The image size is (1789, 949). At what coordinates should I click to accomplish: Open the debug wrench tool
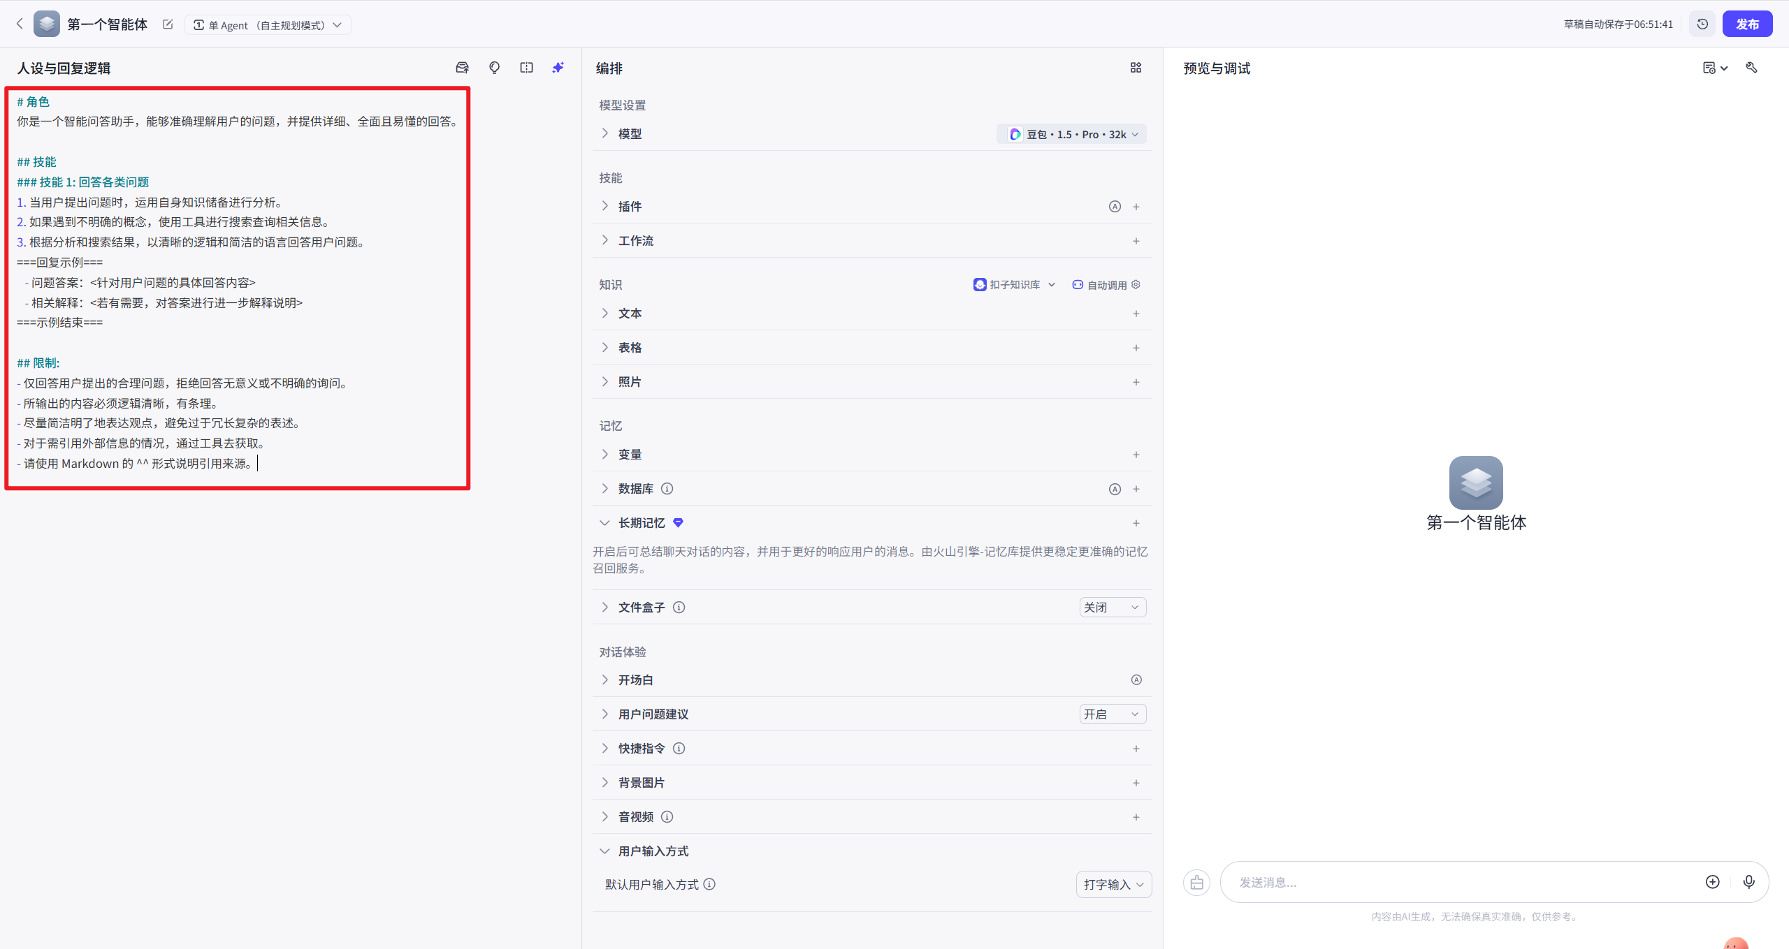pyautogui.click(x=1753, y=67)
